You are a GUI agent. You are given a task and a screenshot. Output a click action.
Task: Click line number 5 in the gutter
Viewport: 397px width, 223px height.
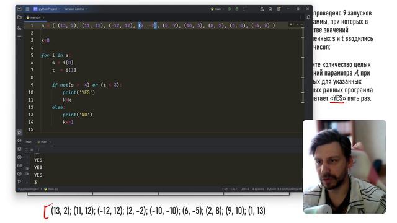pos(32,55)
